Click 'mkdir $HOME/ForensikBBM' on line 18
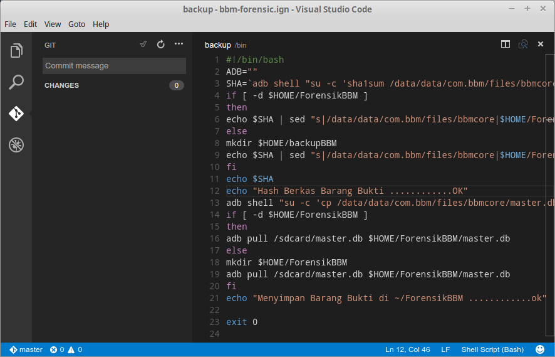This screenshot has height=357, width=555. click(x=287, y=262)
